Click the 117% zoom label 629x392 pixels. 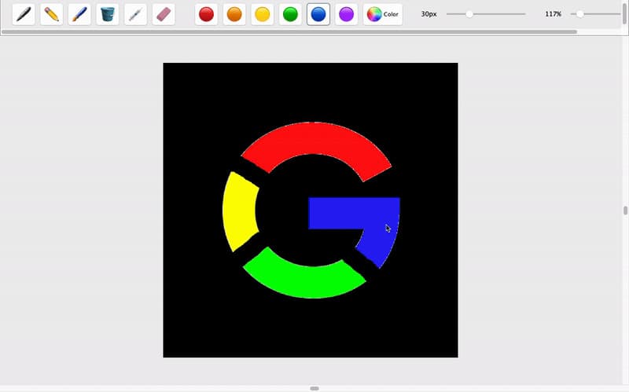[553, 14]
